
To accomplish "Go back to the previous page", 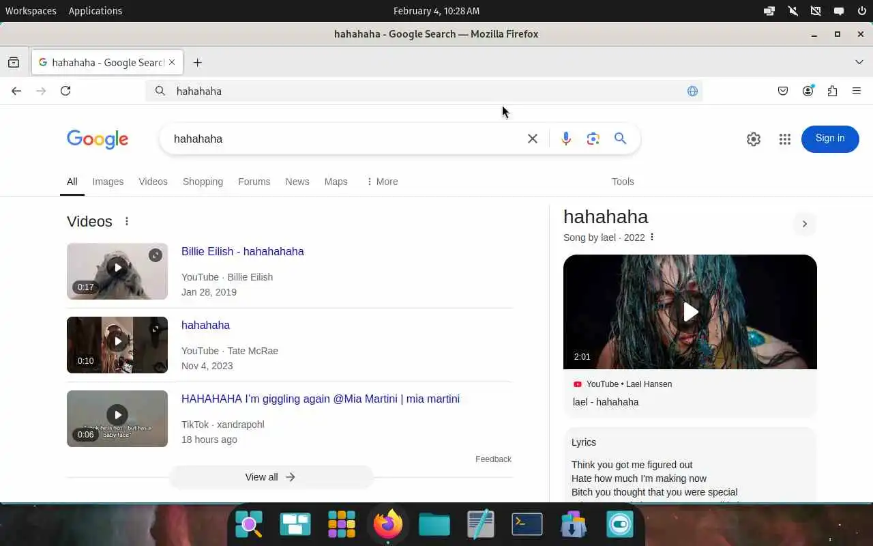I will coord(16,91).
